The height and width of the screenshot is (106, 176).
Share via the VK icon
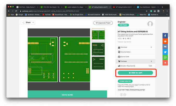coord(165,46)
